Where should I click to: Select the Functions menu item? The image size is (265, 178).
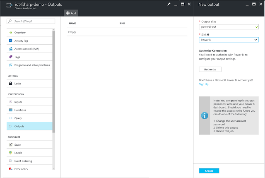pos(20,110)
